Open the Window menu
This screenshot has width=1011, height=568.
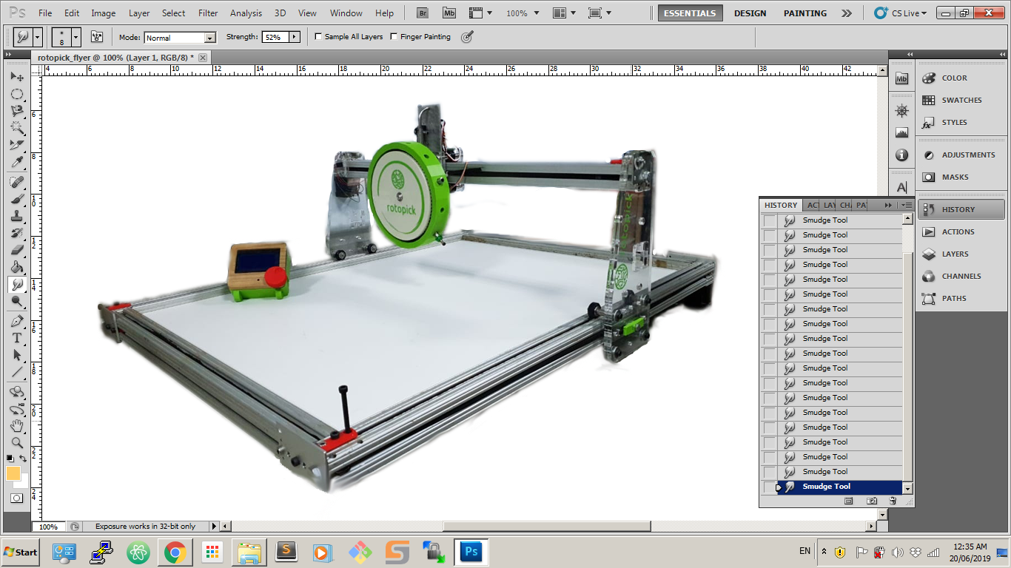(346, 13)
